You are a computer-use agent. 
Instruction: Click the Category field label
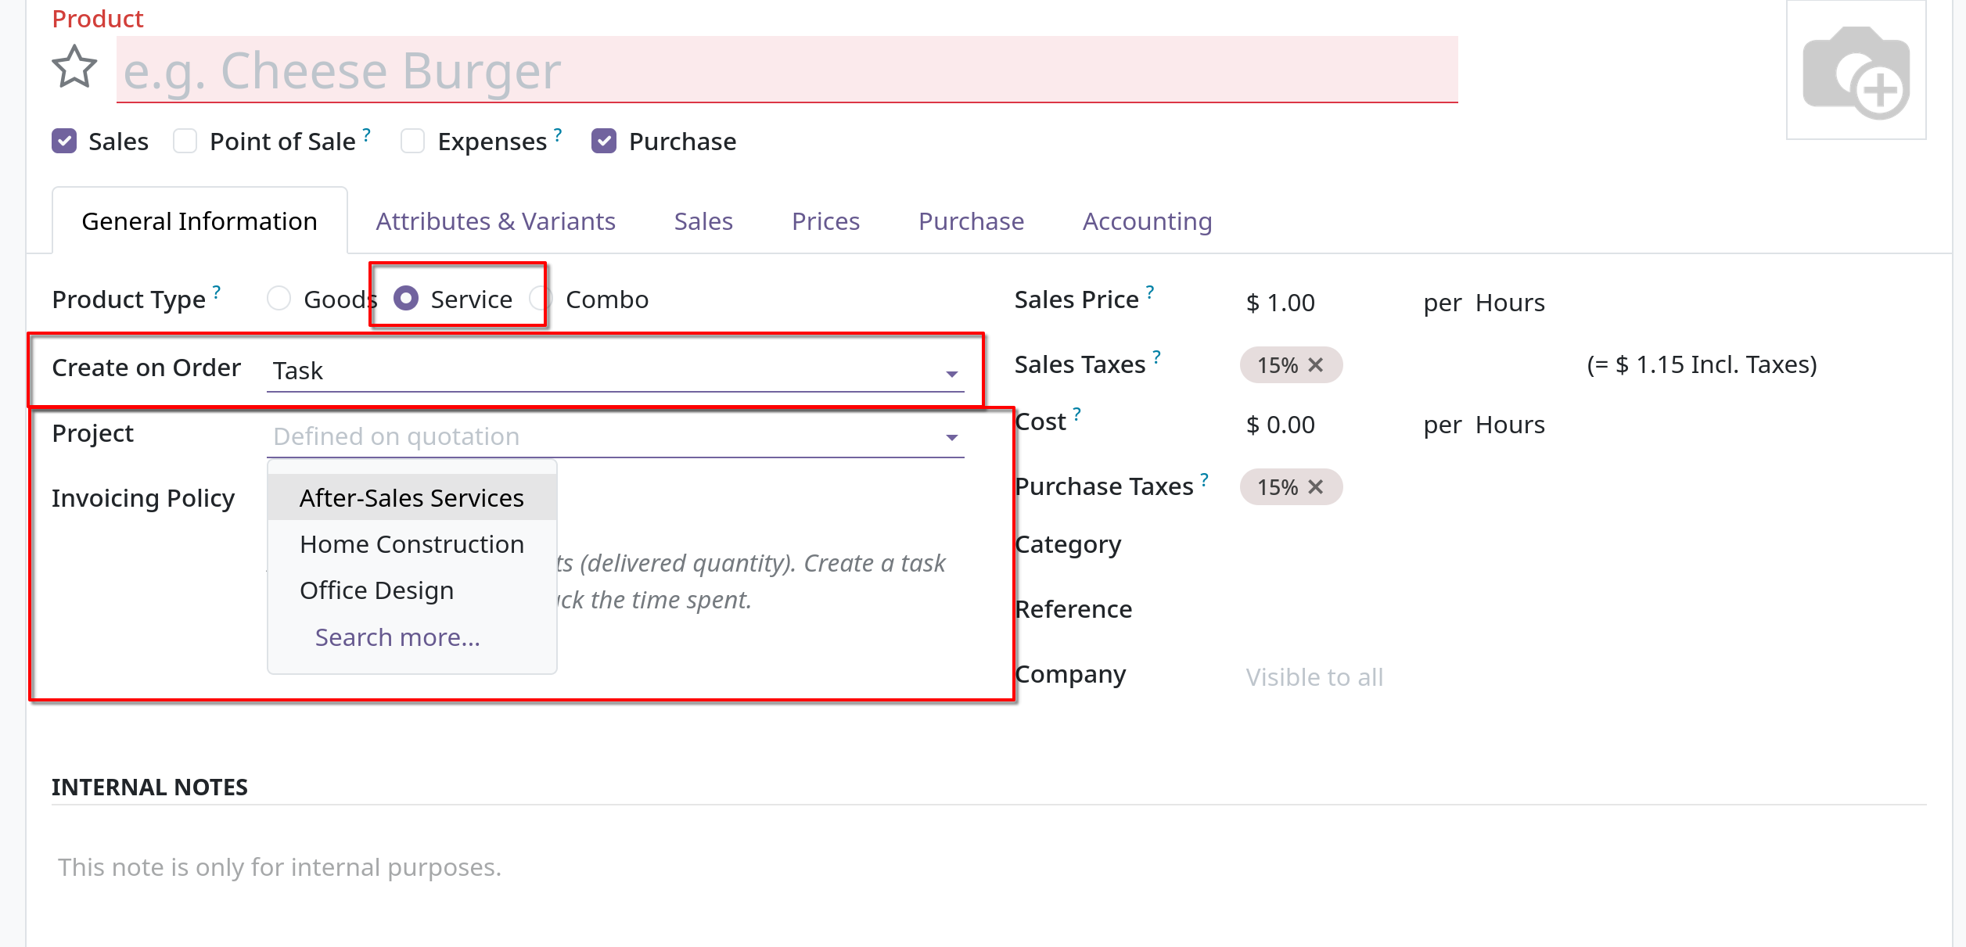(x=1068, y=545)
